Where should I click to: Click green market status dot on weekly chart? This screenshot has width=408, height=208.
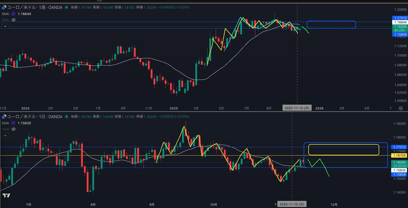pos(67,7)
